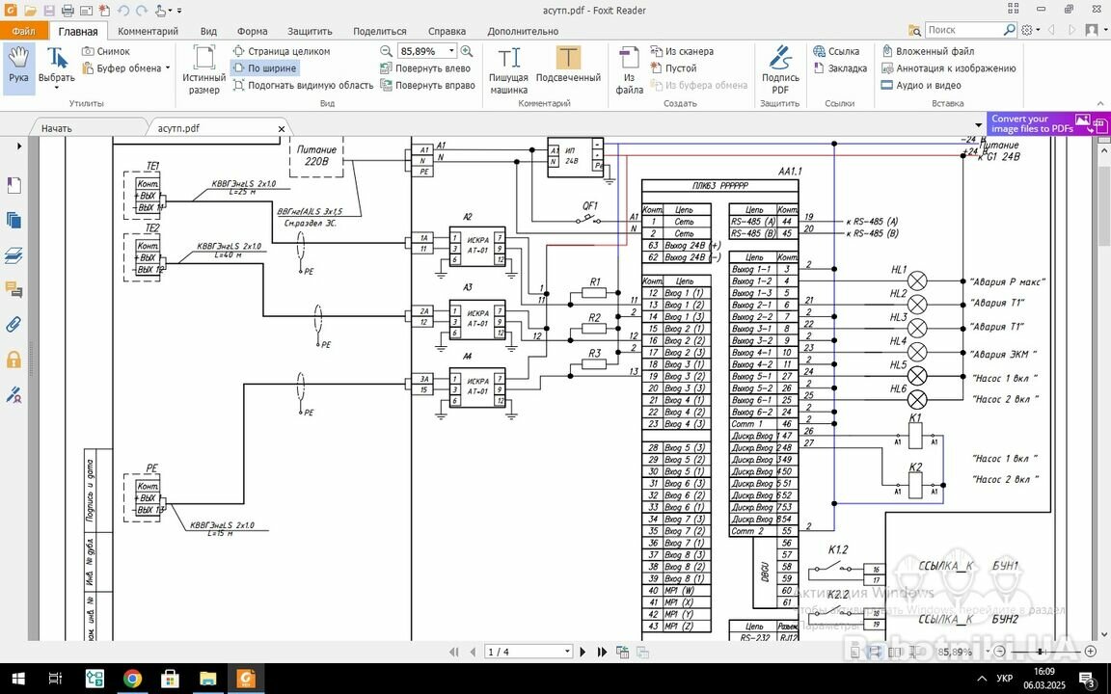This screenshot has height=694, width=1111.
Task: Jump to last page button
Action: (602, 652)
